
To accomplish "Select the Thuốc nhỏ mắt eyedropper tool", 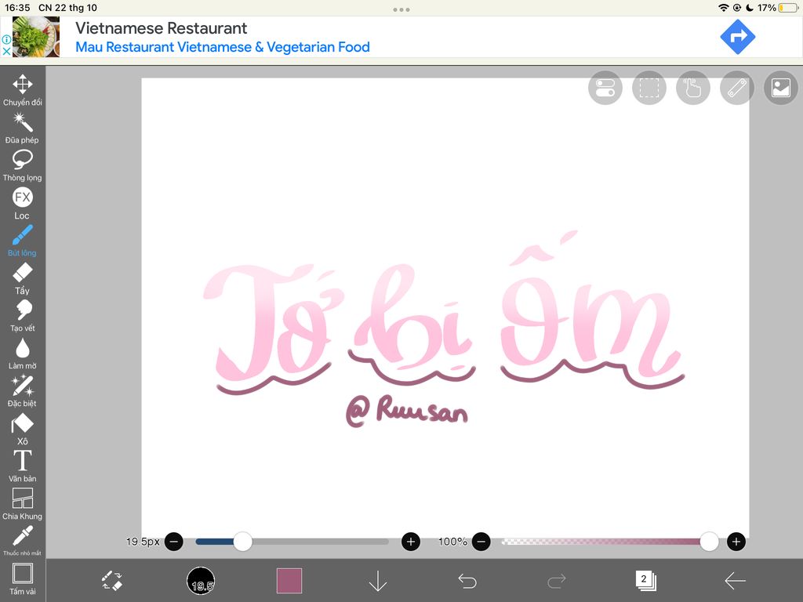I will [23, 541].
